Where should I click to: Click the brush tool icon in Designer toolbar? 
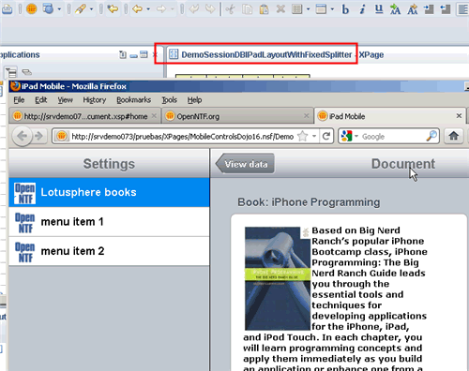click(x=81, y=8)
